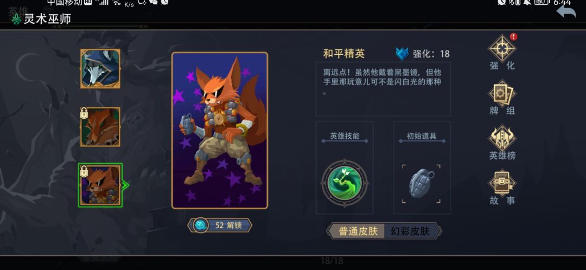Image resolution: width=586 pixels, height=270 pixels.
Task: Select the highlighted sunglasses fox thumbnail
Action: tap(100, 185)
